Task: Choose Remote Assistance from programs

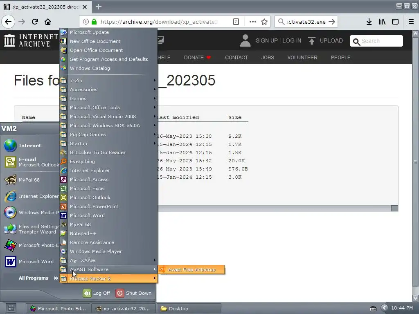Action: point(108,242)
